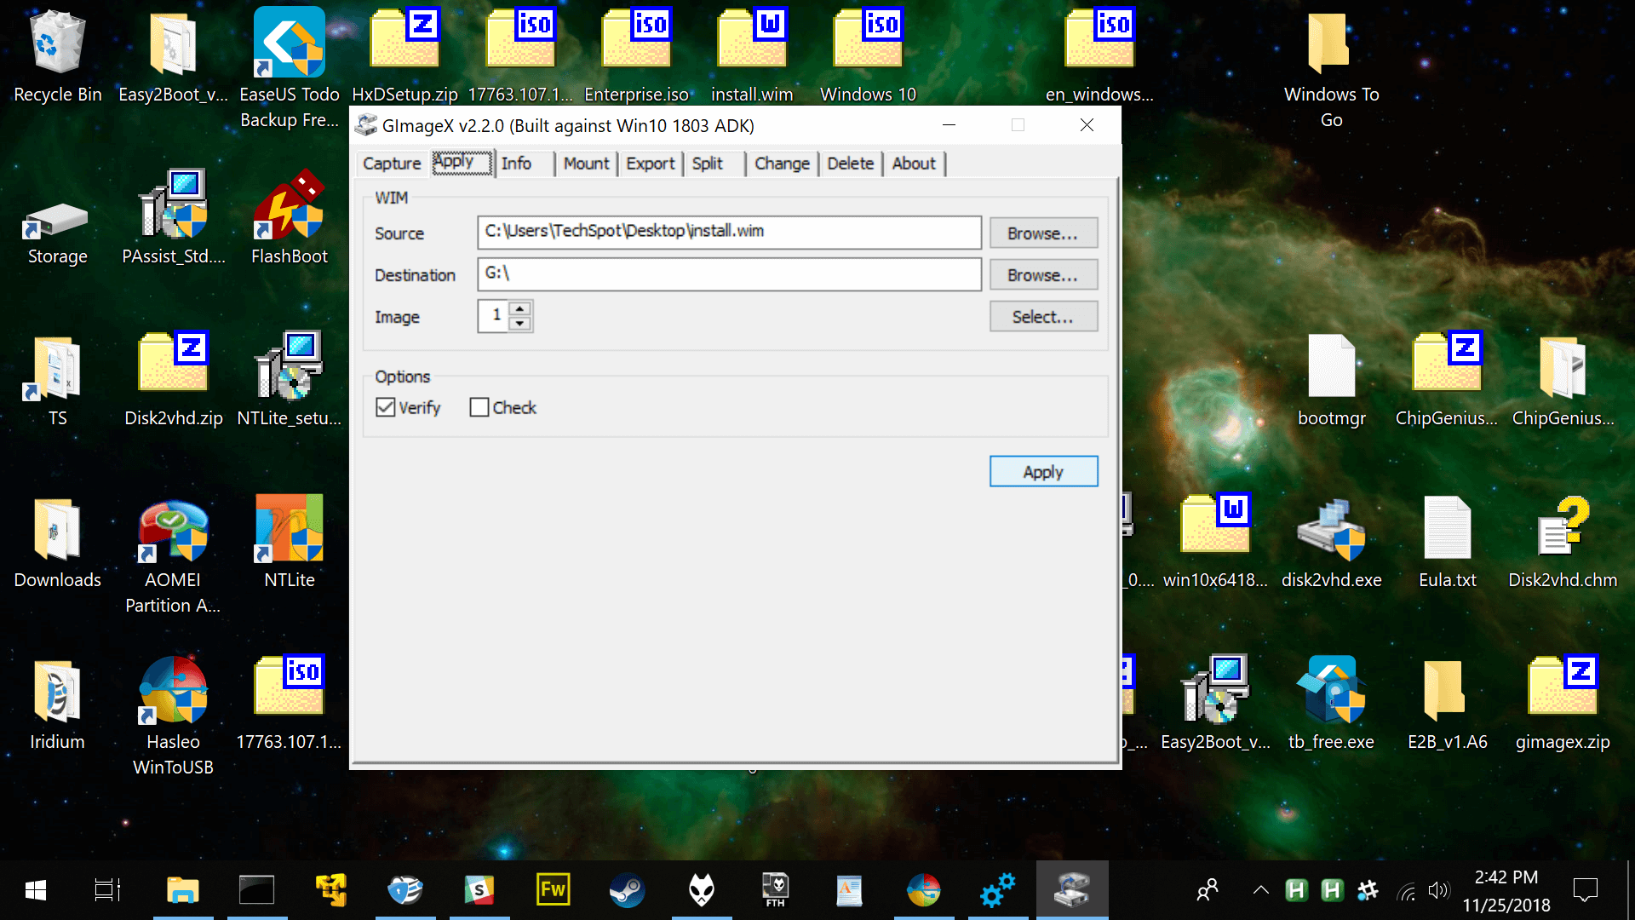Screen dimensions: 1635x920
Task: Show hidden system tray icons
Action: (1260, 890)
